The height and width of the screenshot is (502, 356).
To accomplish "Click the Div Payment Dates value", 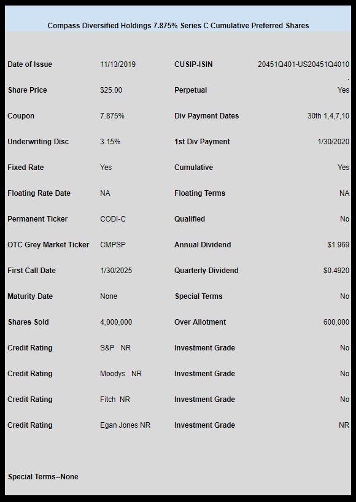I will click(328, 116).
